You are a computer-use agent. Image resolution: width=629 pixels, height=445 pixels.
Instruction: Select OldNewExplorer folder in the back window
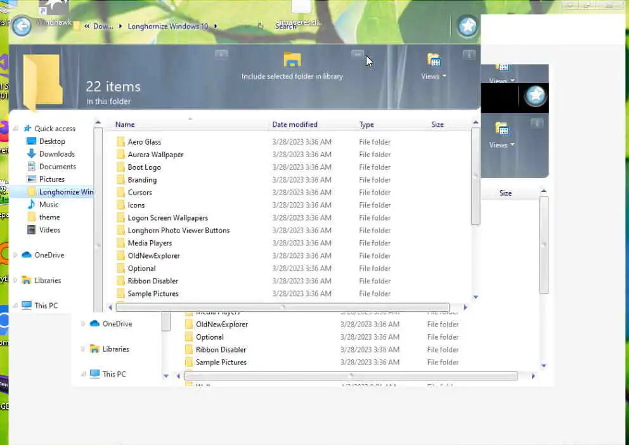click(221, 325)
